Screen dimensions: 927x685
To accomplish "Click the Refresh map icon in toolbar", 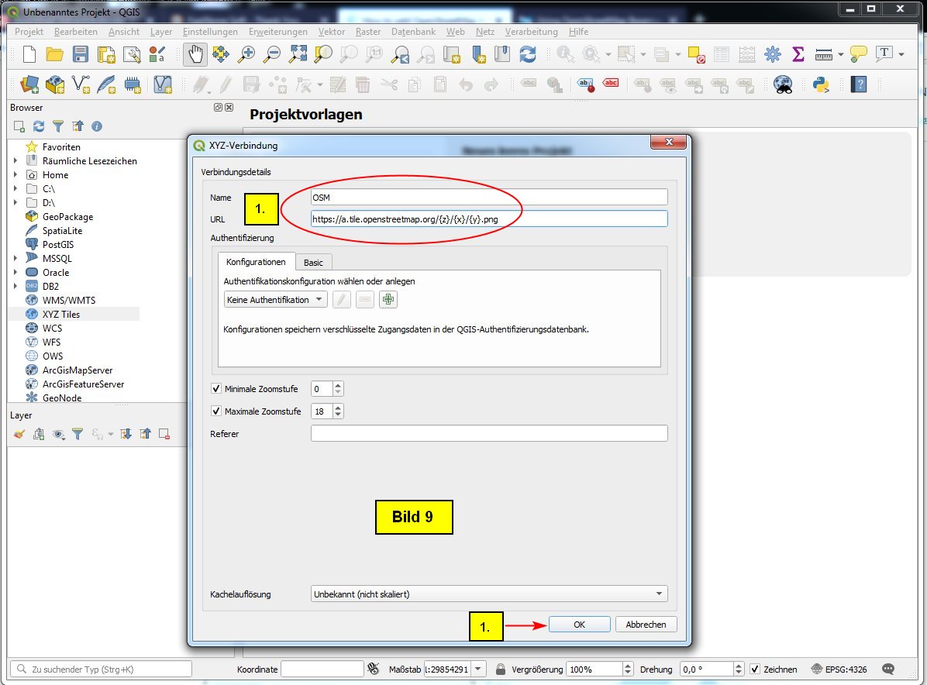I will (x=528, y=53).
